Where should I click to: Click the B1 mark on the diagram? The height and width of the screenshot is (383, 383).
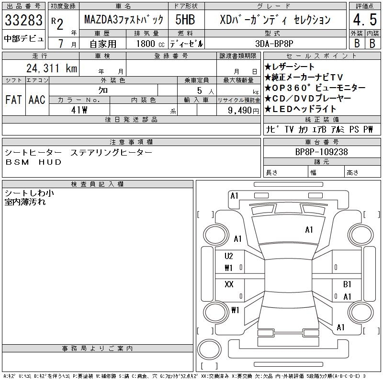(x=347, y=284)
